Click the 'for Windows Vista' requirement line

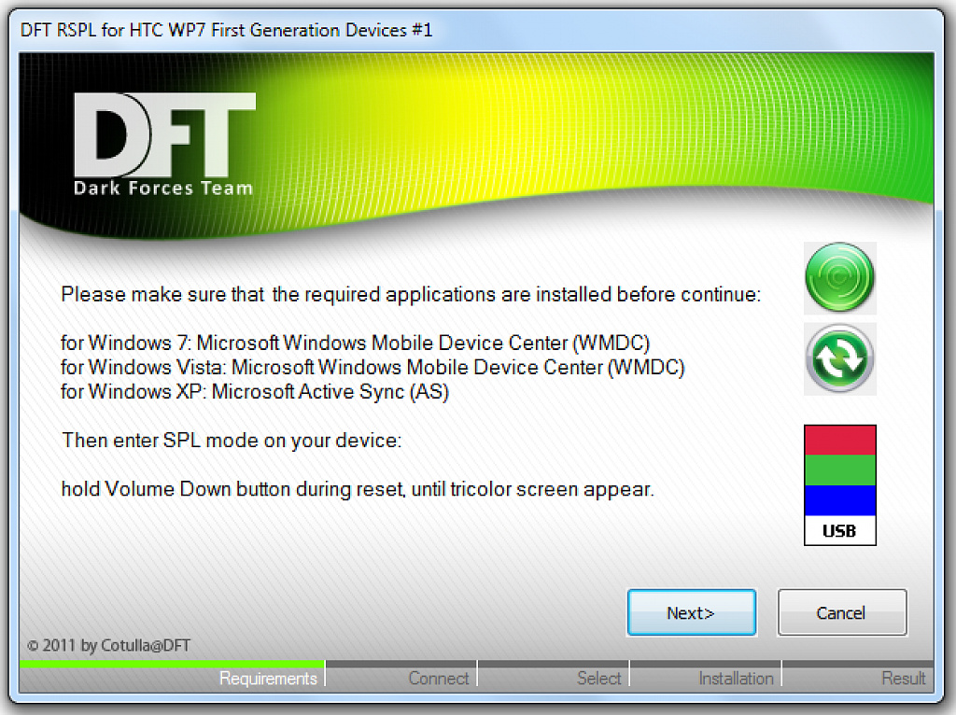click(x=373, y=368)
